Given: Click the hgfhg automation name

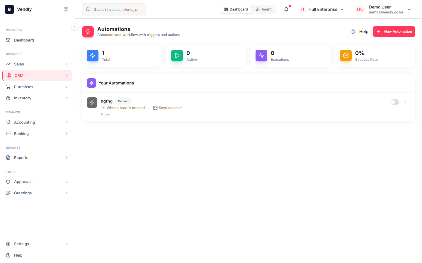Looking at the screenshot, I should (x=107, y=101).
